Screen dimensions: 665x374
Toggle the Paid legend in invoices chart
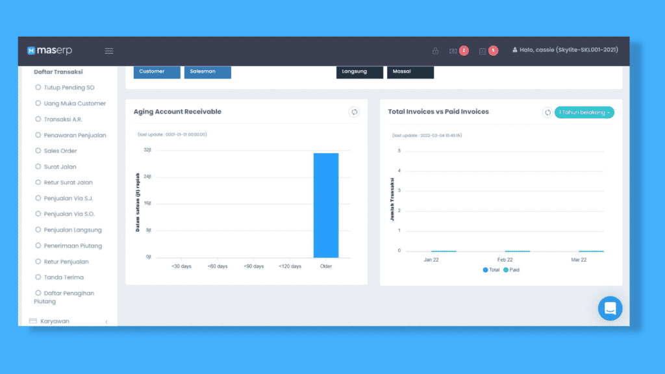pyautogui.click(x=513, y=269)
